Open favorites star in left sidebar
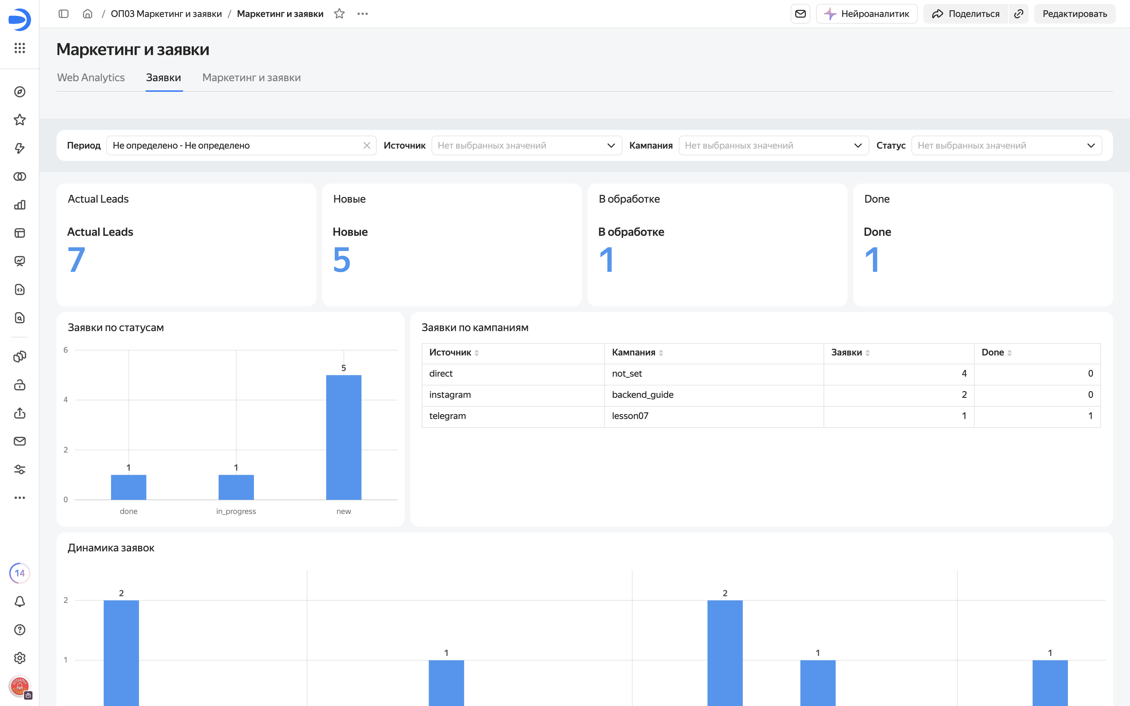Image resolution: width=1130 pixels, height=706 pixels. [x=20, y=120]
